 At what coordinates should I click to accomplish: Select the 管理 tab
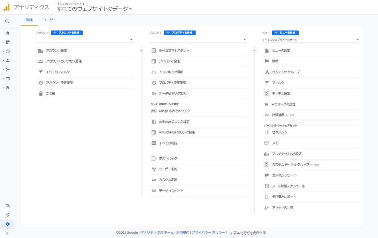[x=29, y=20]
